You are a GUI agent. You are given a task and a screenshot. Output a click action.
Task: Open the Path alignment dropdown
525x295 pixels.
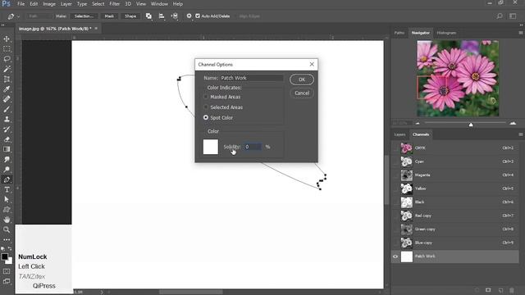pos(162,16)
